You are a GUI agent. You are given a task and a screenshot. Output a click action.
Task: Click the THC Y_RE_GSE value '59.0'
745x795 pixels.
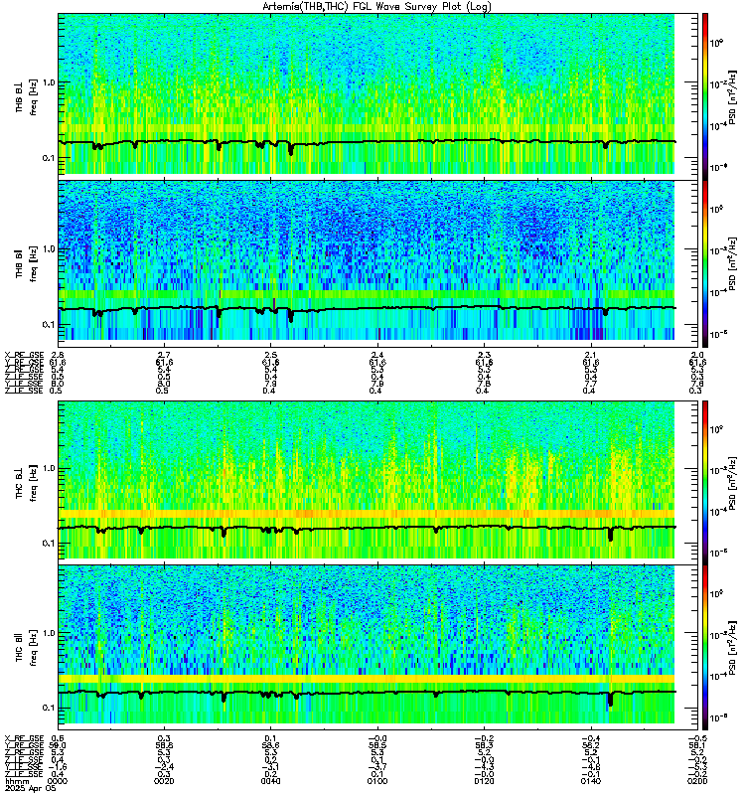pyautogui.click(x=57, y=746)
